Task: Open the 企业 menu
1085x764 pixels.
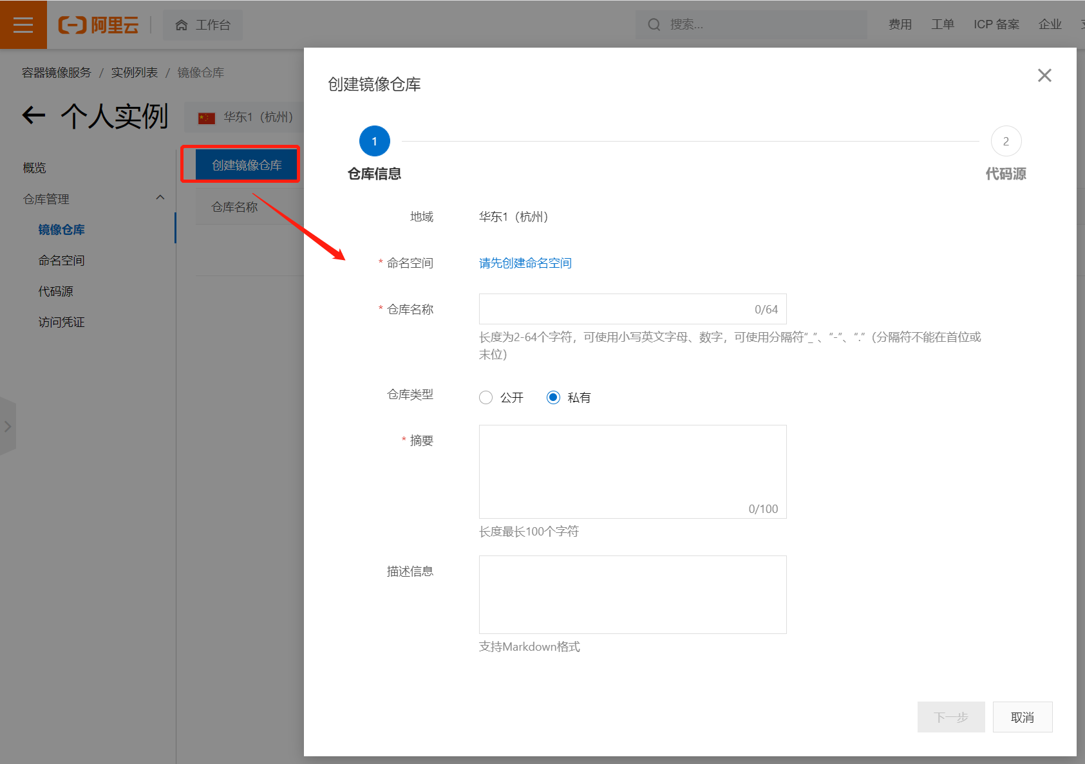Action: (x=1050, y=24)
